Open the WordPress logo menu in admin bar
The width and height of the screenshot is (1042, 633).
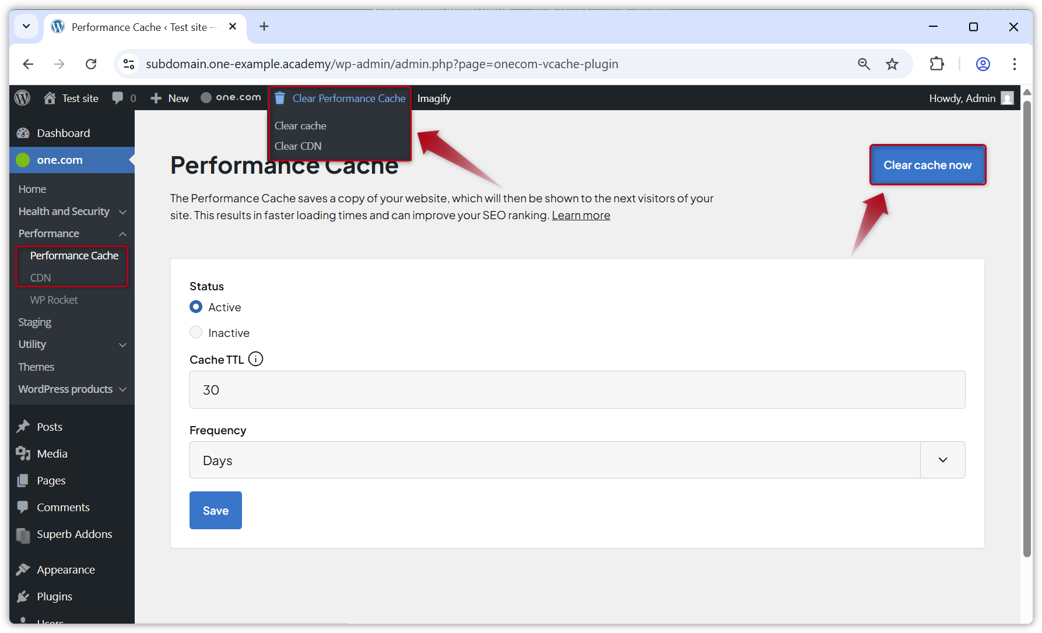(x=22, y=97)
